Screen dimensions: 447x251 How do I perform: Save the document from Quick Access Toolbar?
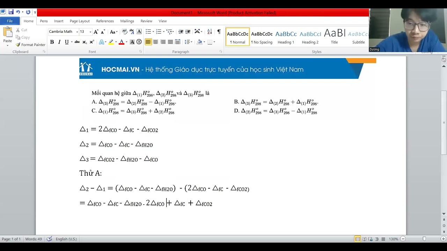pos(11,12)
